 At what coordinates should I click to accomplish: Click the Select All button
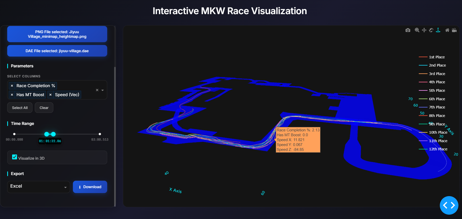20,108
